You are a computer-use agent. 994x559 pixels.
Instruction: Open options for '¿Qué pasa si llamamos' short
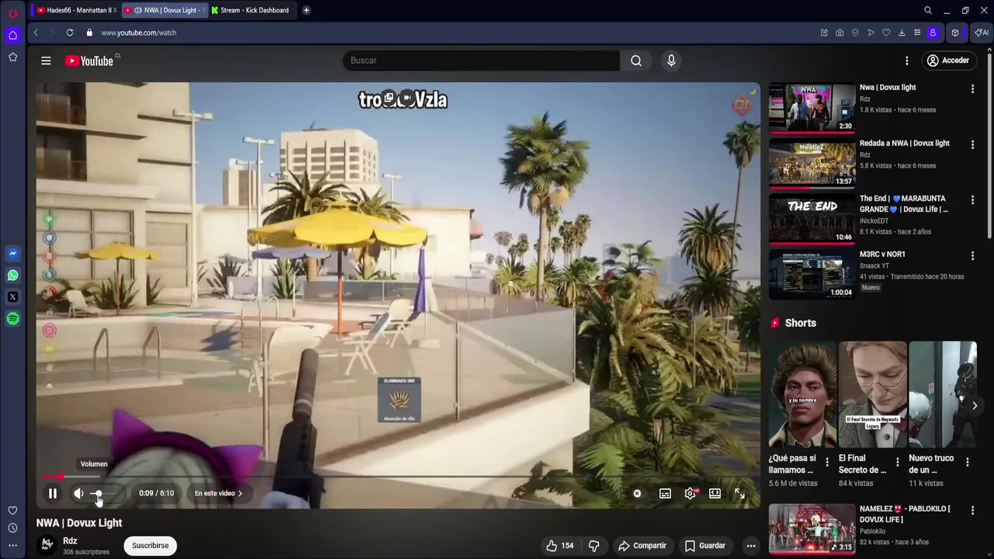[827, 462]
